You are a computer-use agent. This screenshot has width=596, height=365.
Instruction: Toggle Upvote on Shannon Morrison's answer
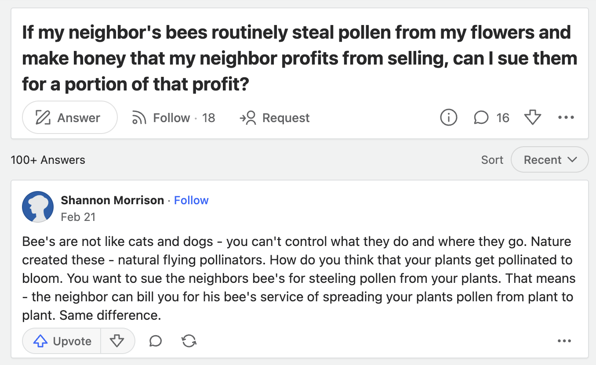click(x=61, y=341)
